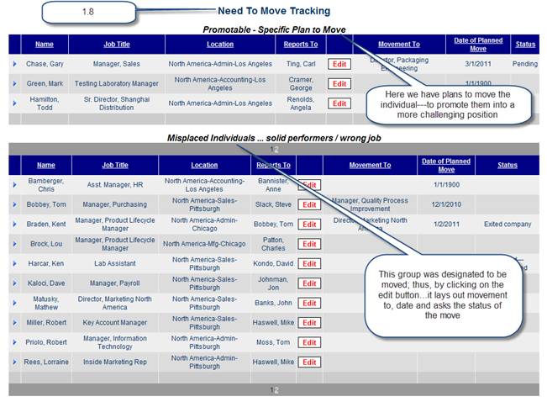Select the 'Exited company' status cell
The width and height of the screenshot is (547, 402).
point(508,225)
